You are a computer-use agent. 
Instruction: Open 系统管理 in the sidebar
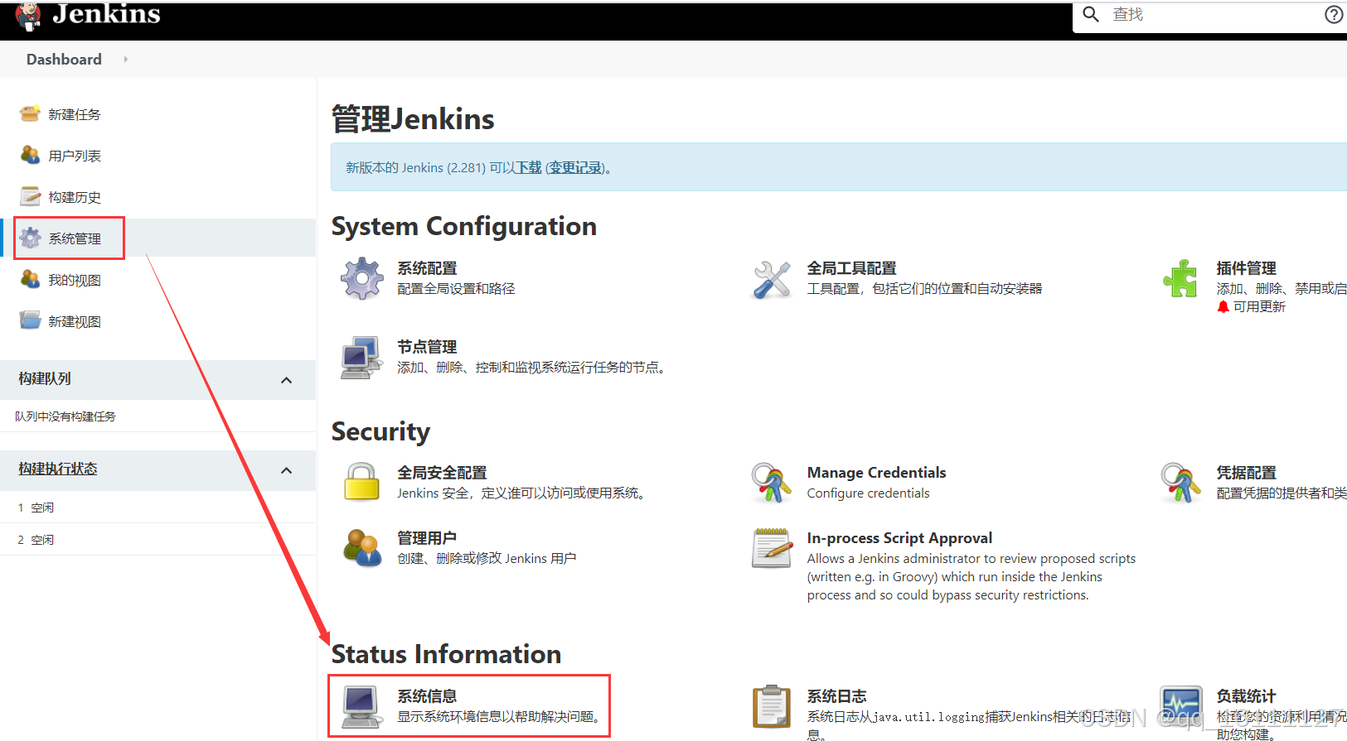click(75, 238)
